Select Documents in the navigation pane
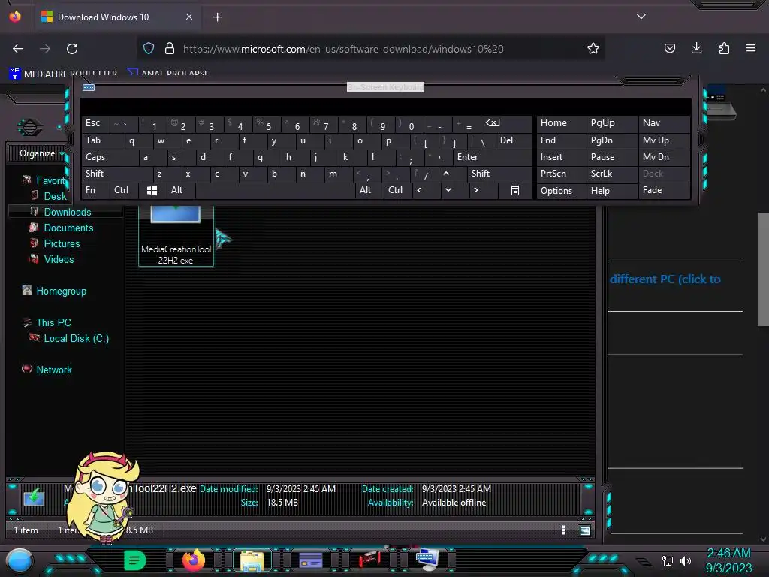769x577 pixels. (x=68, y=228)
